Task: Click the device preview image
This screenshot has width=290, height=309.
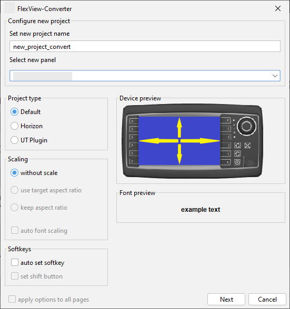Action: [193, 141]
